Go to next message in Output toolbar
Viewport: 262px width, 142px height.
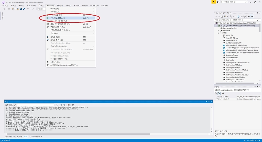[x=64, y=105]
